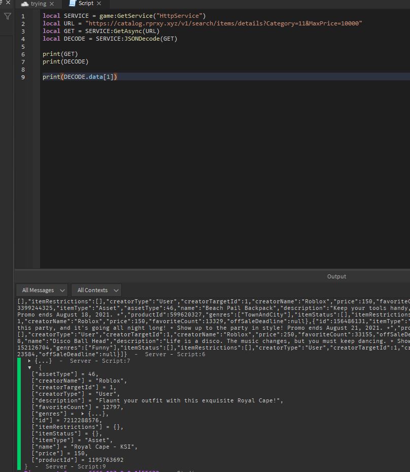Image resolution: width=410 pixels, height=472 pixels.
Task: Select line number 5 in gutter
Action: coord(23,47)
